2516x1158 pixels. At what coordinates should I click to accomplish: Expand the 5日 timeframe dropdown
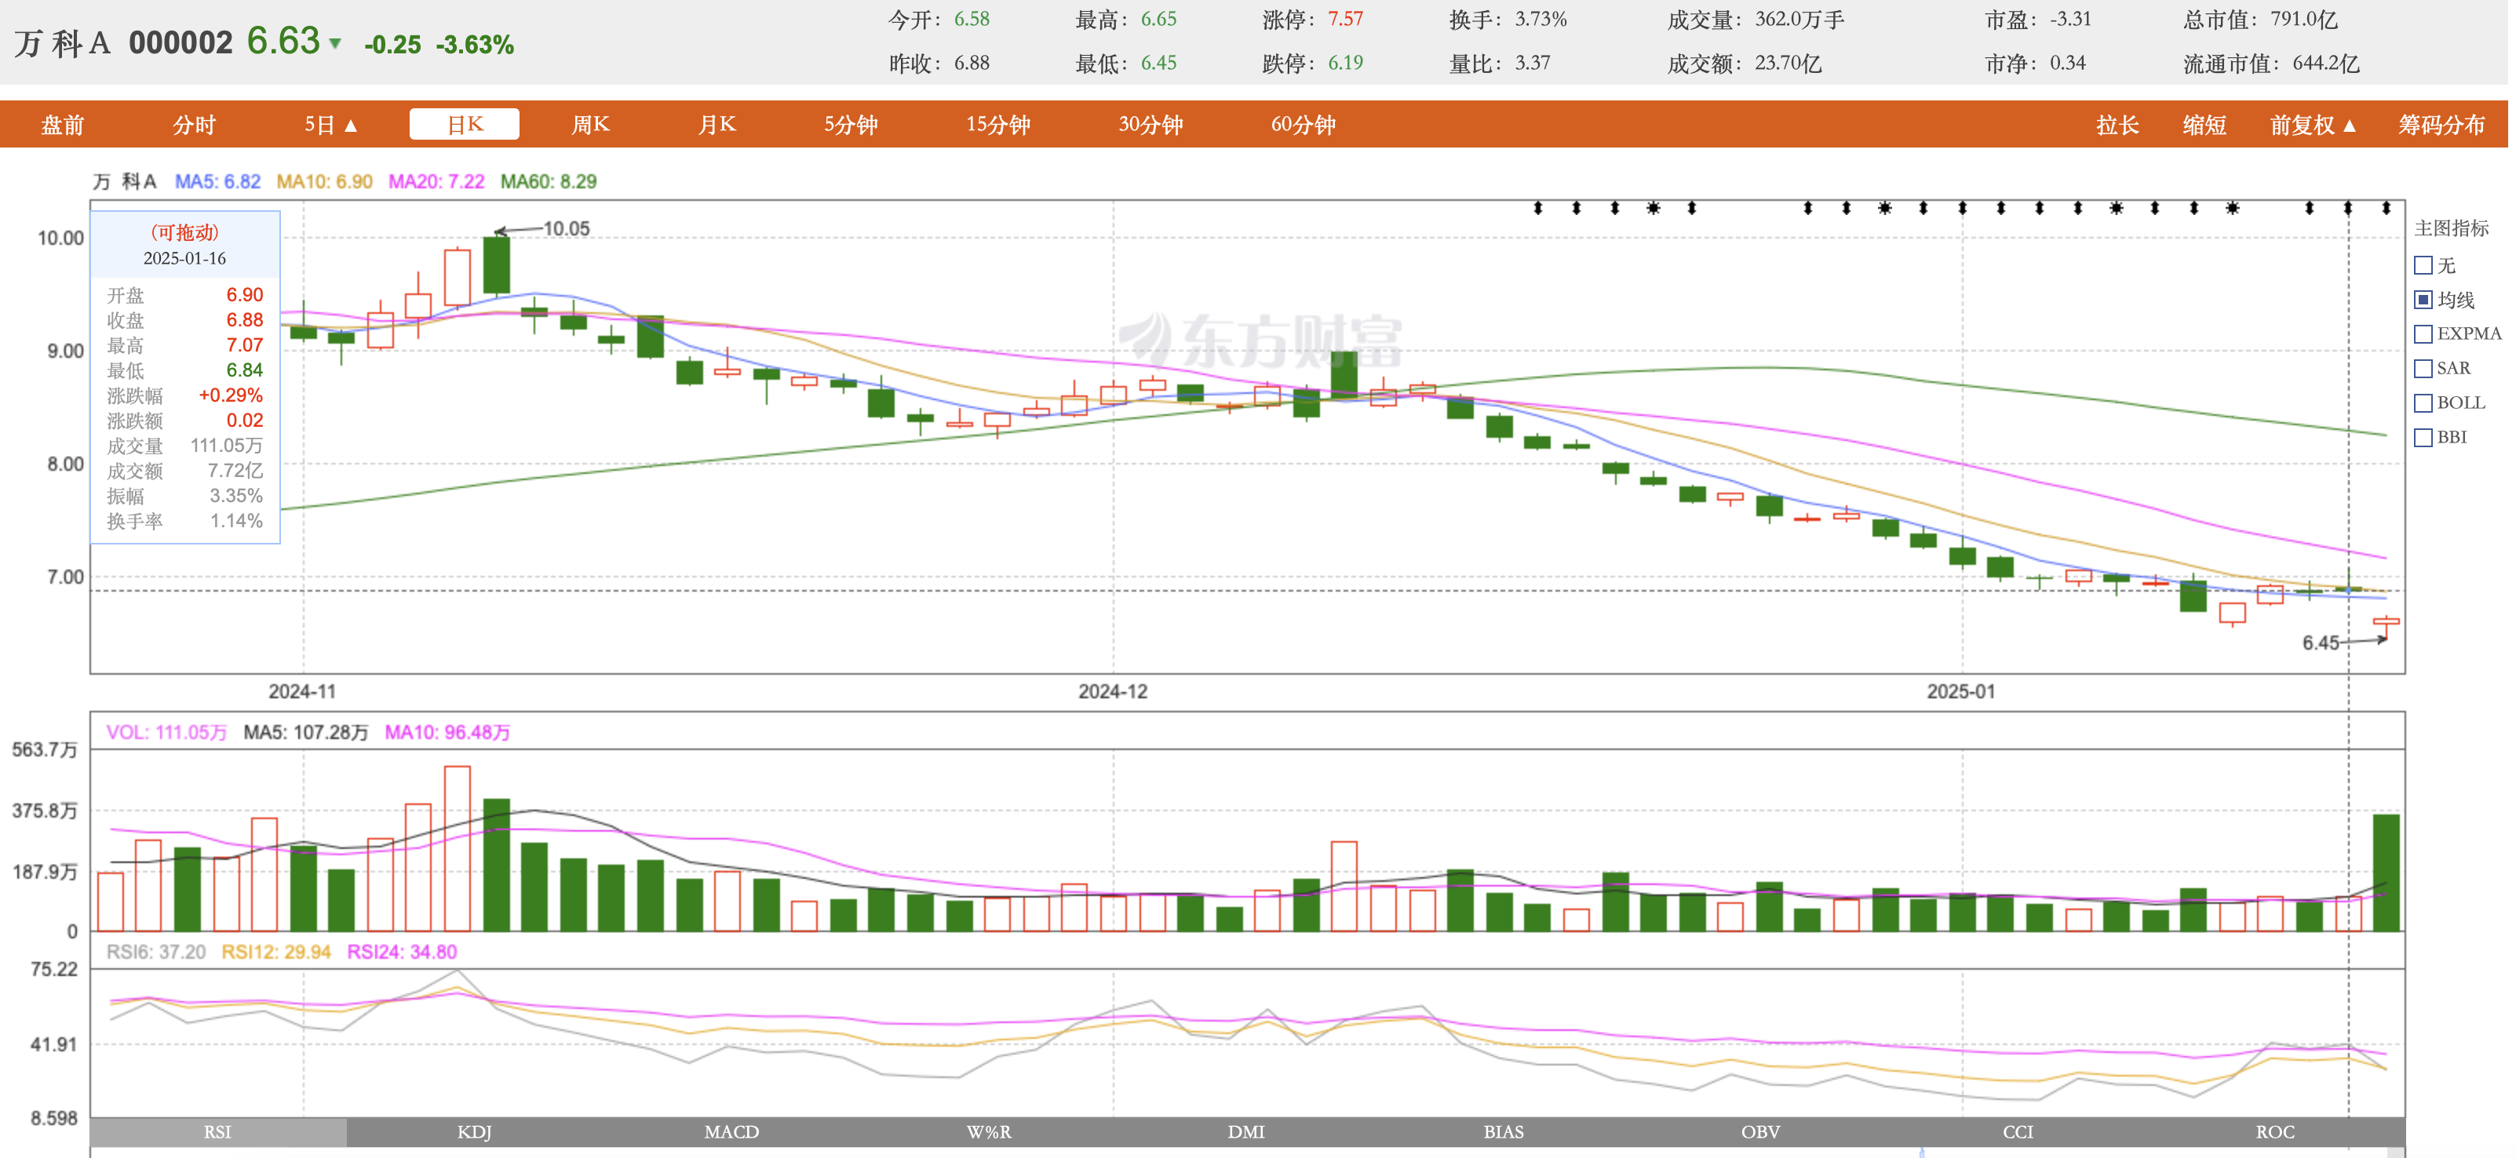point(330,125)
